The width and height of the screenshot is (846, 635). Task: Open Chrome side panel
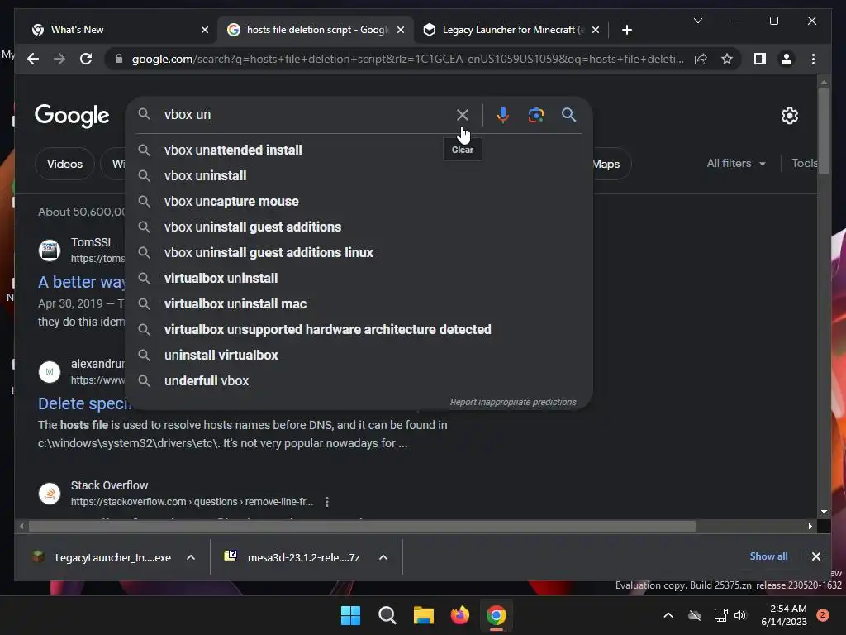click(760, 59)
